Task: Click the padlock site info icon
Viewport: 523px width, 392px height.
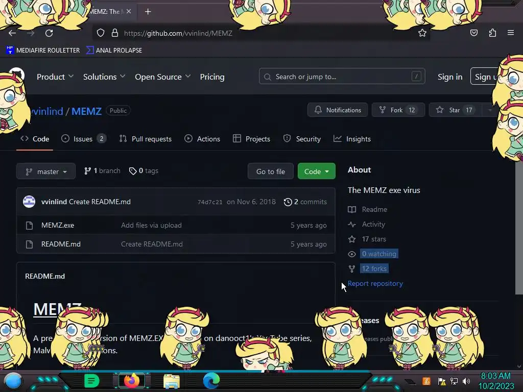Action: [x=115, y=33]
